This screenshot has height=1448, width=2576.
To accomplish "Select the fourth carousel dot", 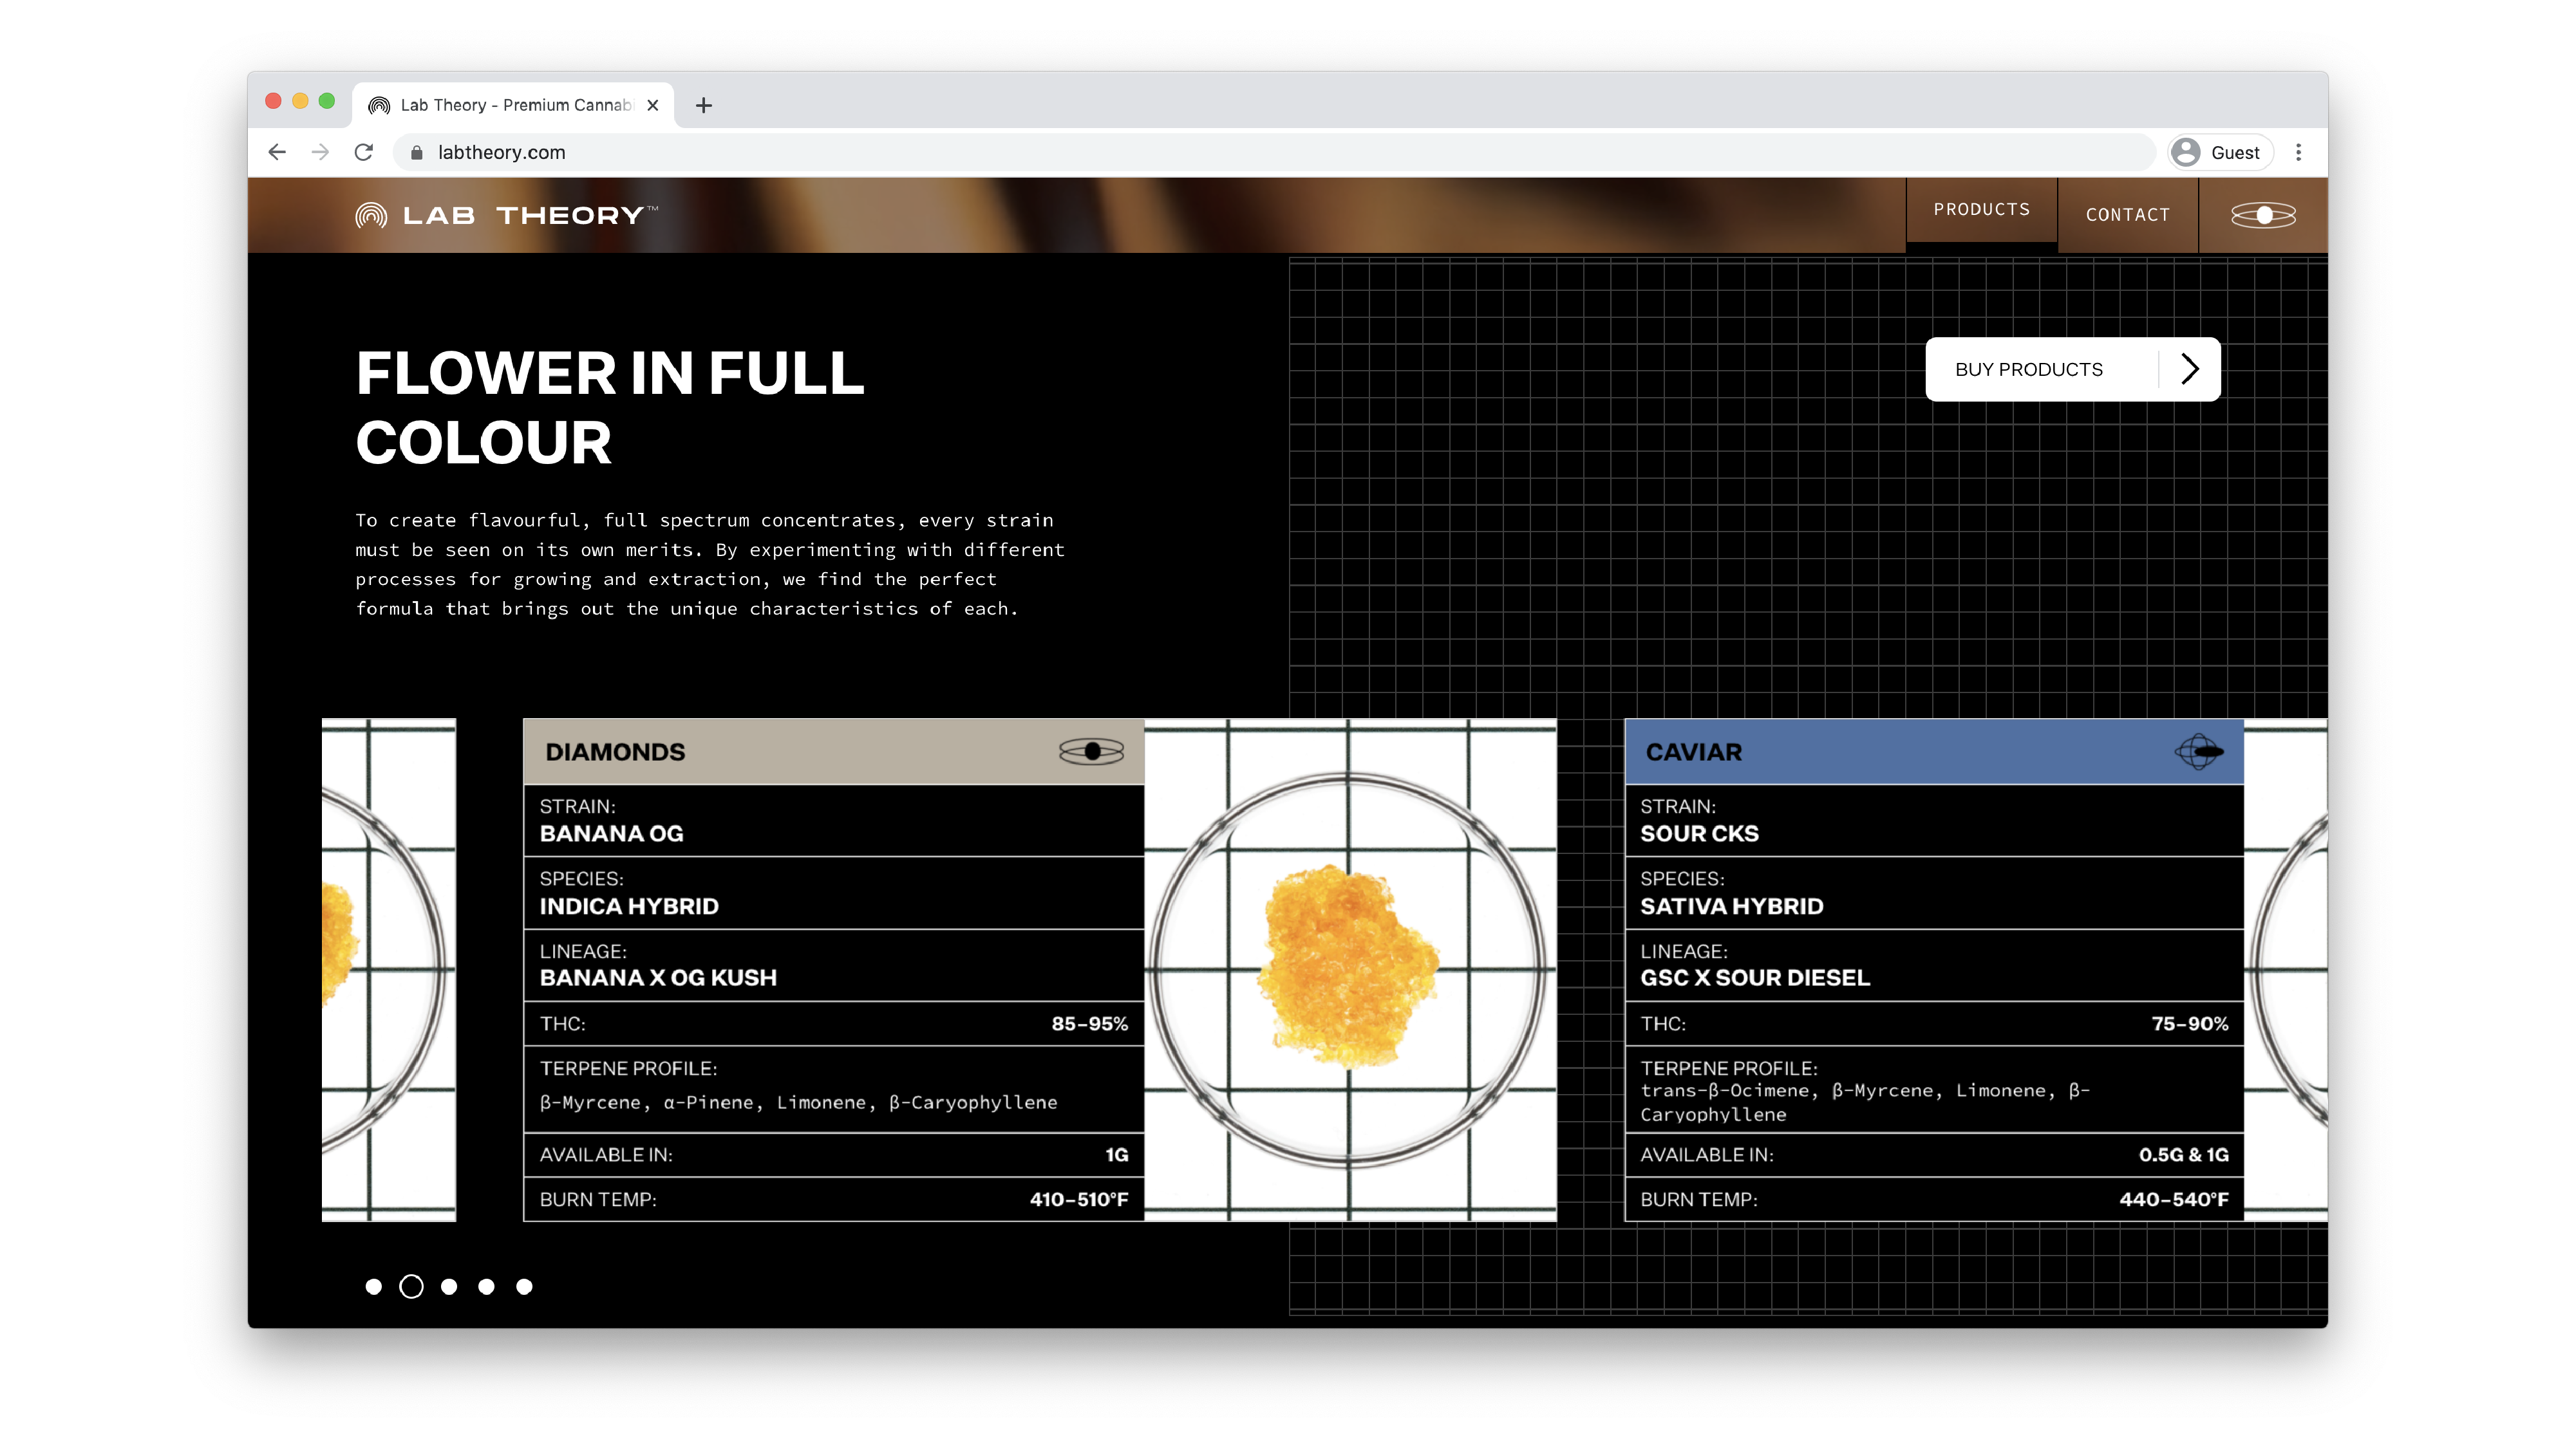I will pyautogui.click(x=486, y=1286).
